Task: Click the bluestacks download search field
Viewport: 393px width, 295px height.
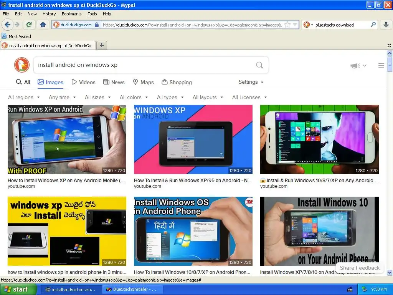Action: 342,25
